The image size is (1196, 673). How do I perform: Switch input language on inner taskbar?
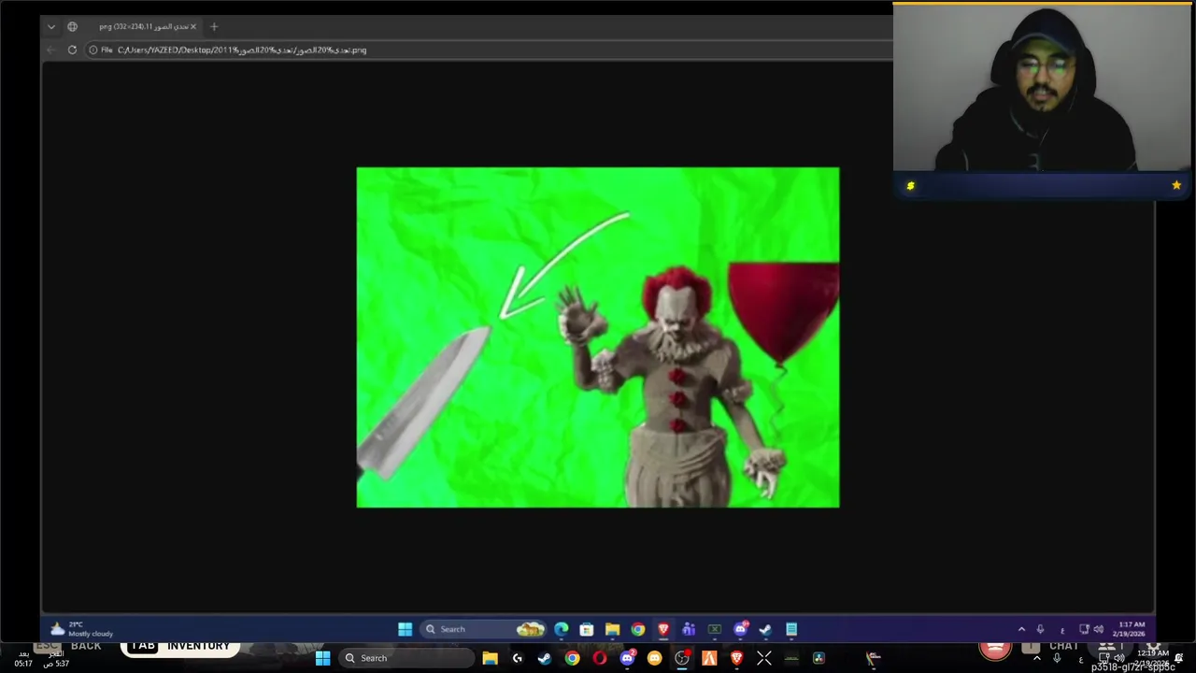[1061, 629]
